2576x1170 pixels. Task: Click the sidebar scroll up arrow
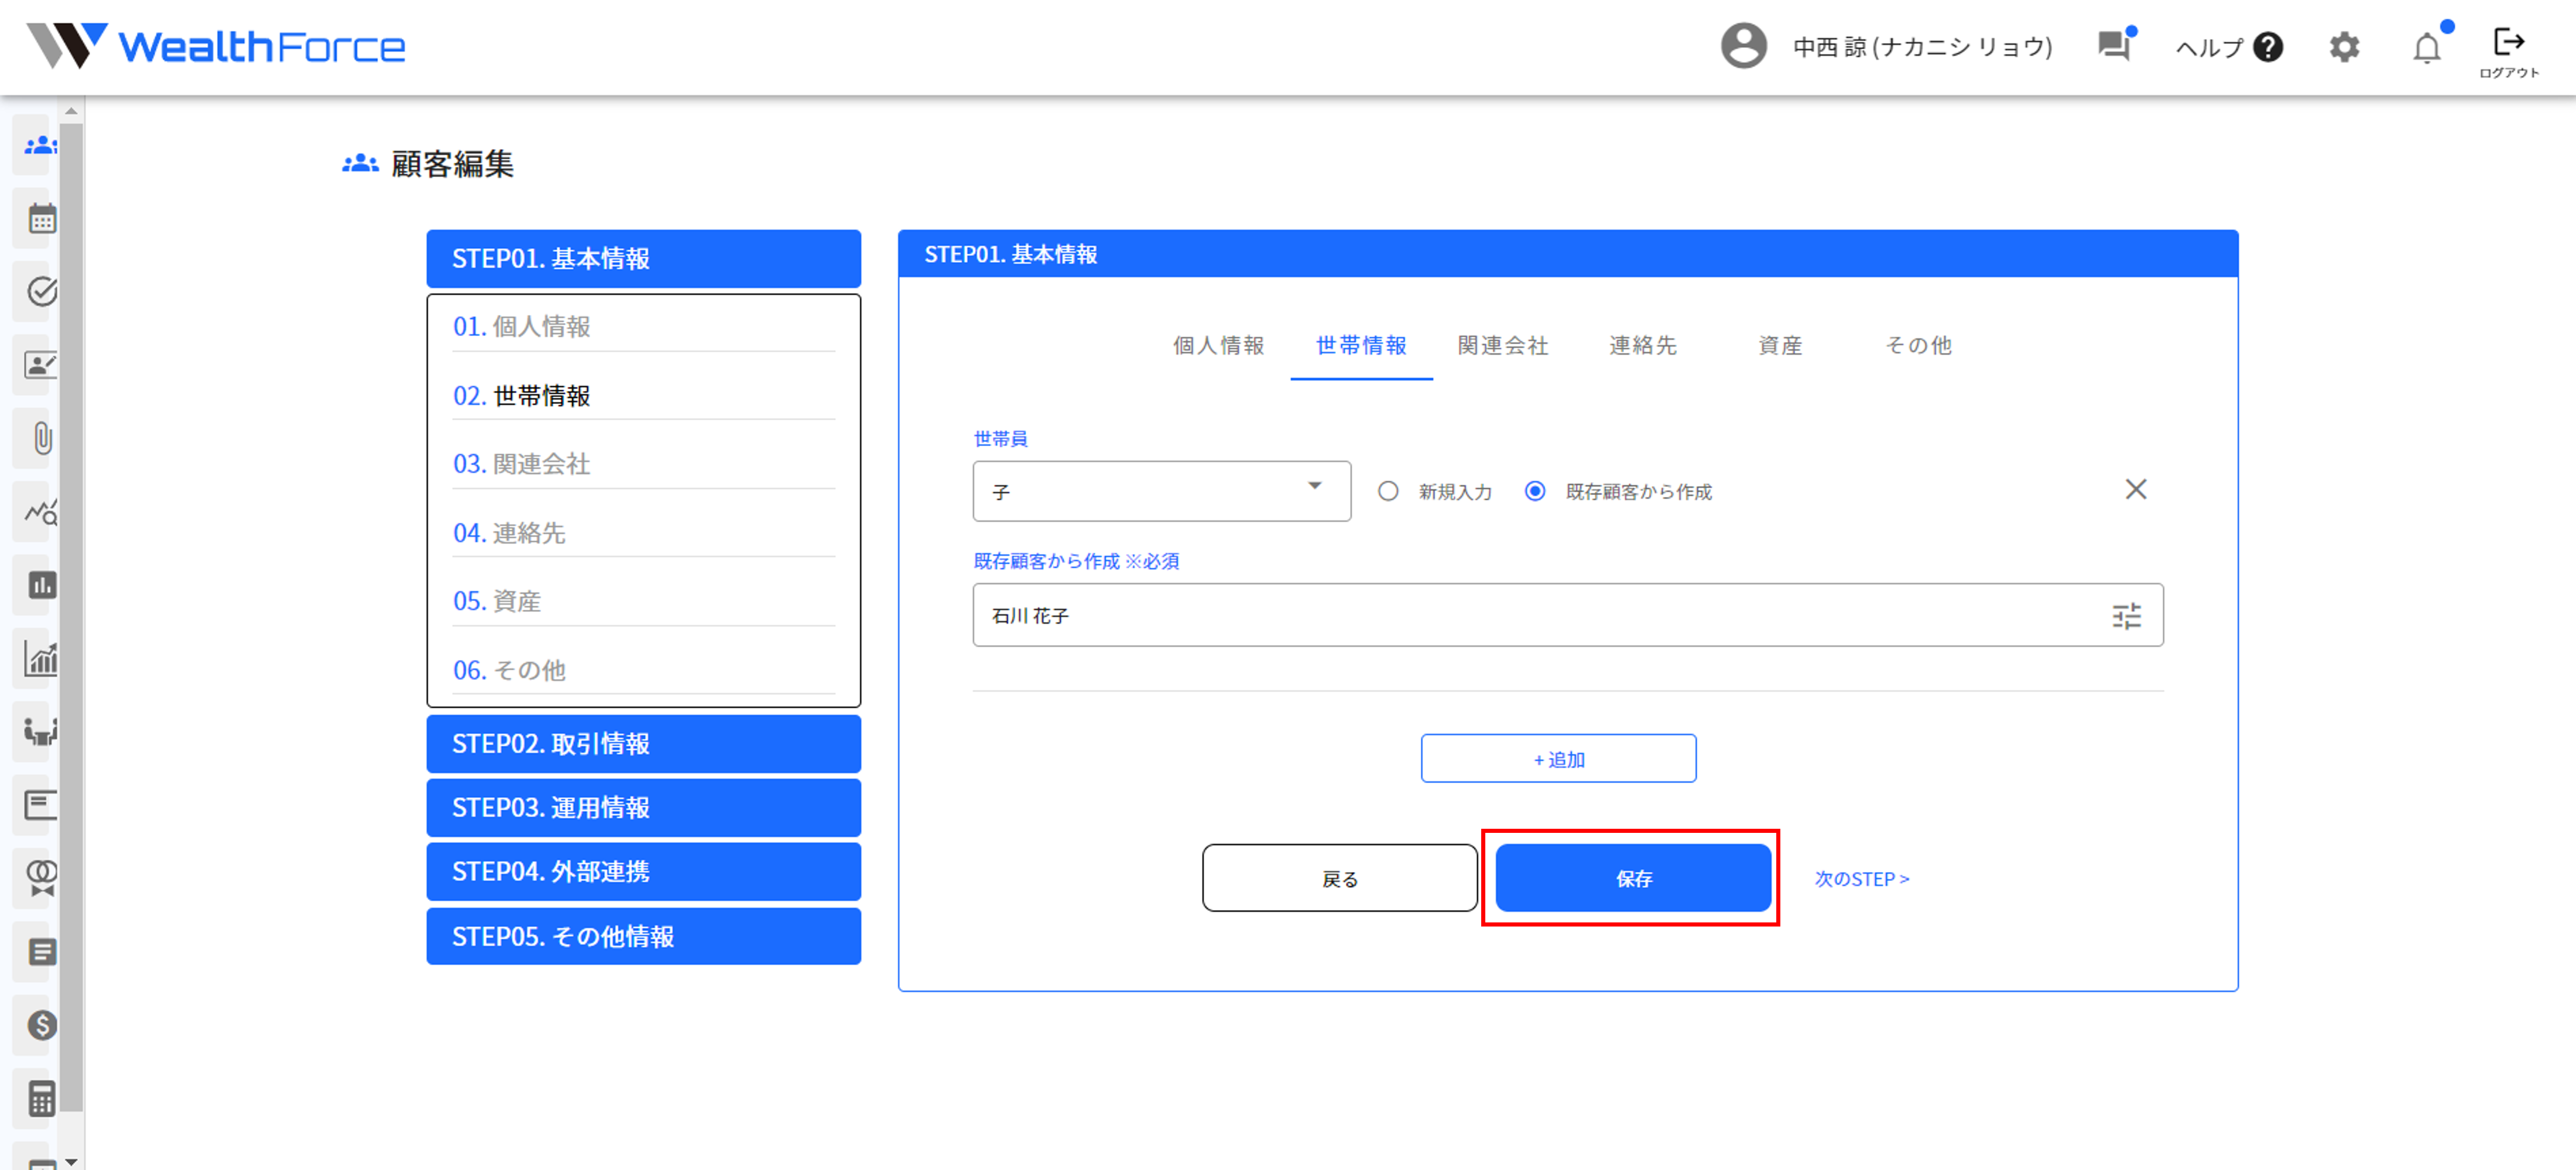click(x=71, y=111)
